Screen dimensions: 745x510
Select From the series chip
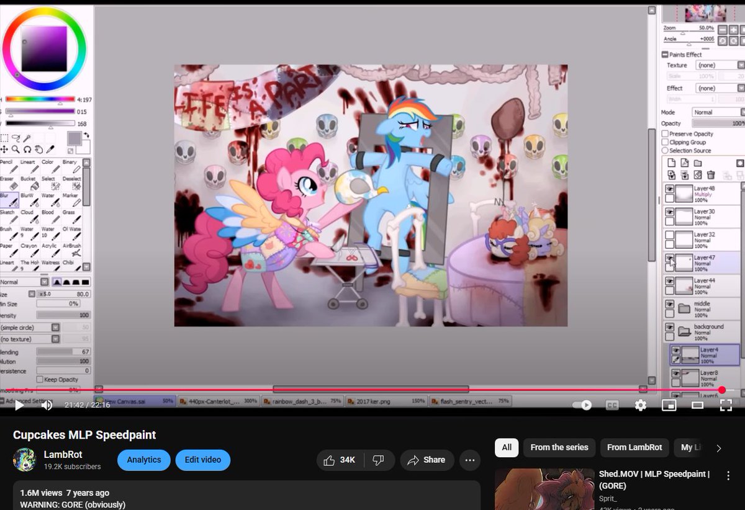coord(559,447)
